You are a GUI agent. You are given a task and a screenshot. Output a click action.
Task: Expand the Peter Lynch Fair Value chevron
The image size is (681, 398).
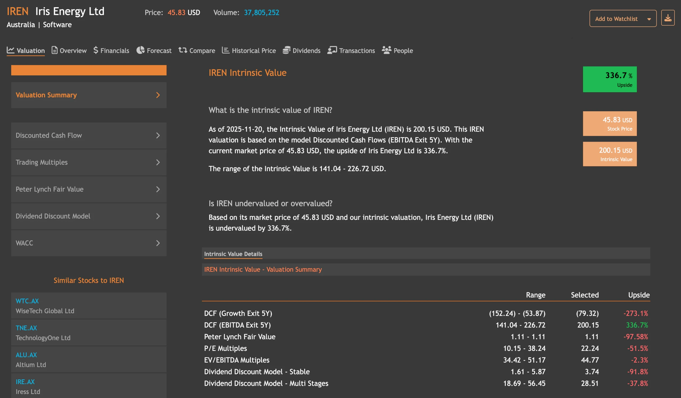[x=158, y=189]
